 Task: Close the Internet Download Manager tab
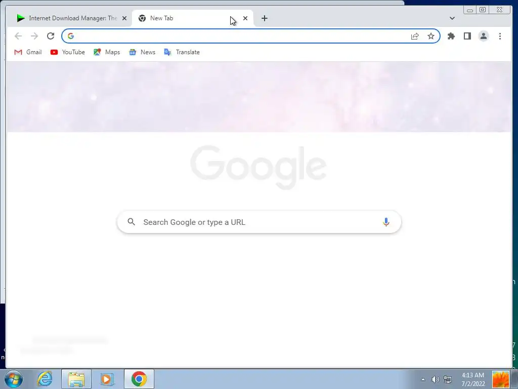(x=124, y=18)
